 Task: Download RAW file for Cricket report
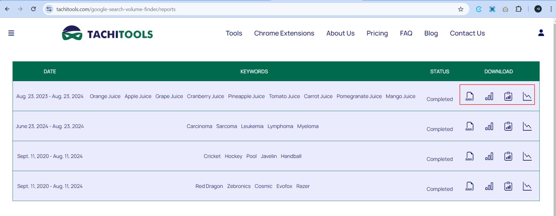[x=469, y=157]
